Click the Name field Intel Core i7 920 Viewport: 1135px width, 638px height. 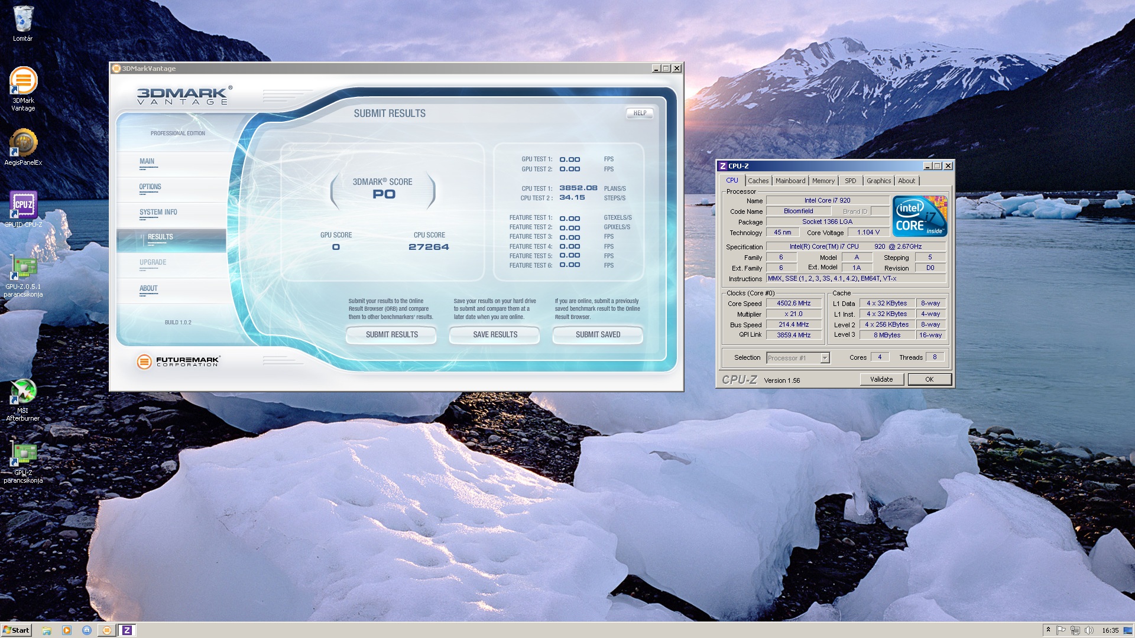pos(827,201)
